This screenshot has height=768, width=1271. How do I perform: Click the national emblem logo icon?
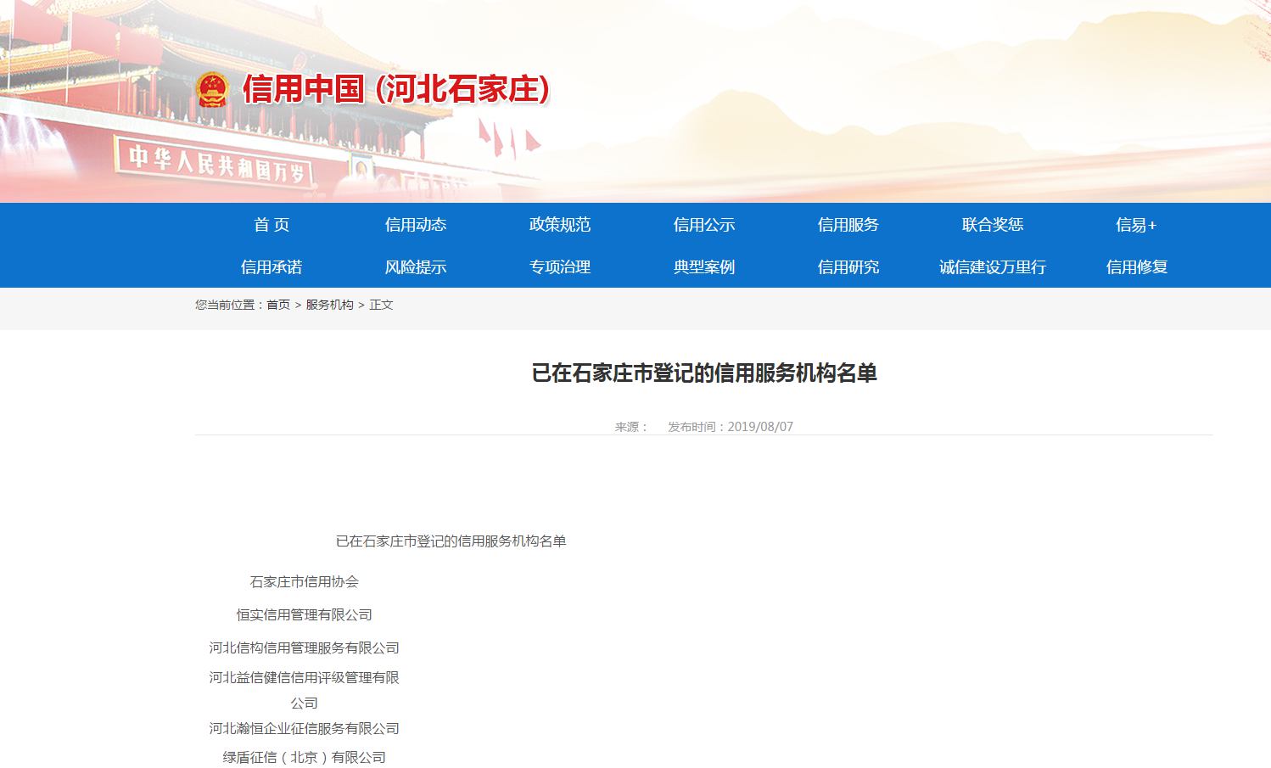pos(213,89)
